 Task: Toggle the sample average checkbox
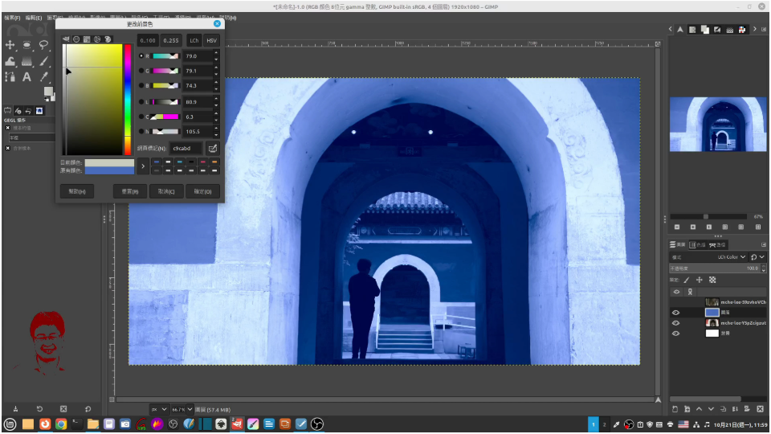pyautogui.click(x=8, y=128)
